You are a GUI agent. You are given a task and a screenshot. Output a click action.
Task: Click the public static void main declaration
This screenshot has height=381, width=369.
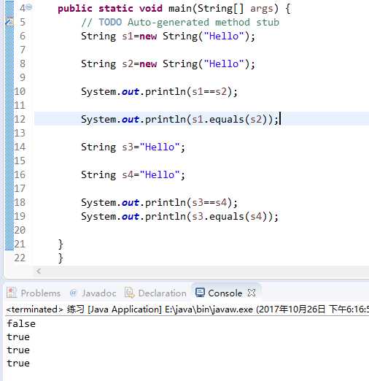174,9
